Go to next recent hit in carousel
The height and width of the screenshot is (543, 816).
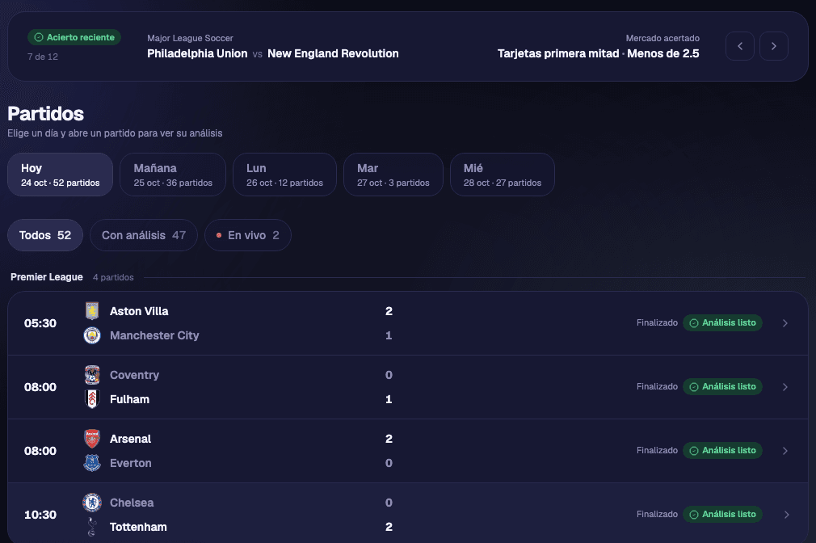pos(774,46)
